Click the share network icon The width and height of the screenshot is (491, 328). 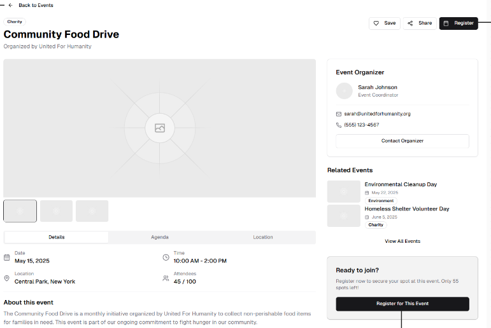410,24
